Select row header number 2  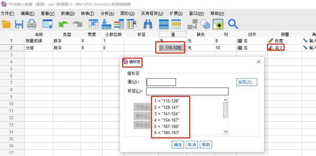pos(12,48)
